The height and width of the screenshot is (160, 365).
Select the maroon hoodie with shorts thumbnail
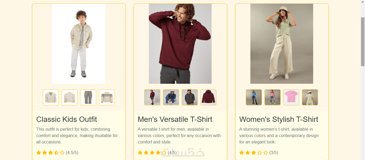[152, 97]
